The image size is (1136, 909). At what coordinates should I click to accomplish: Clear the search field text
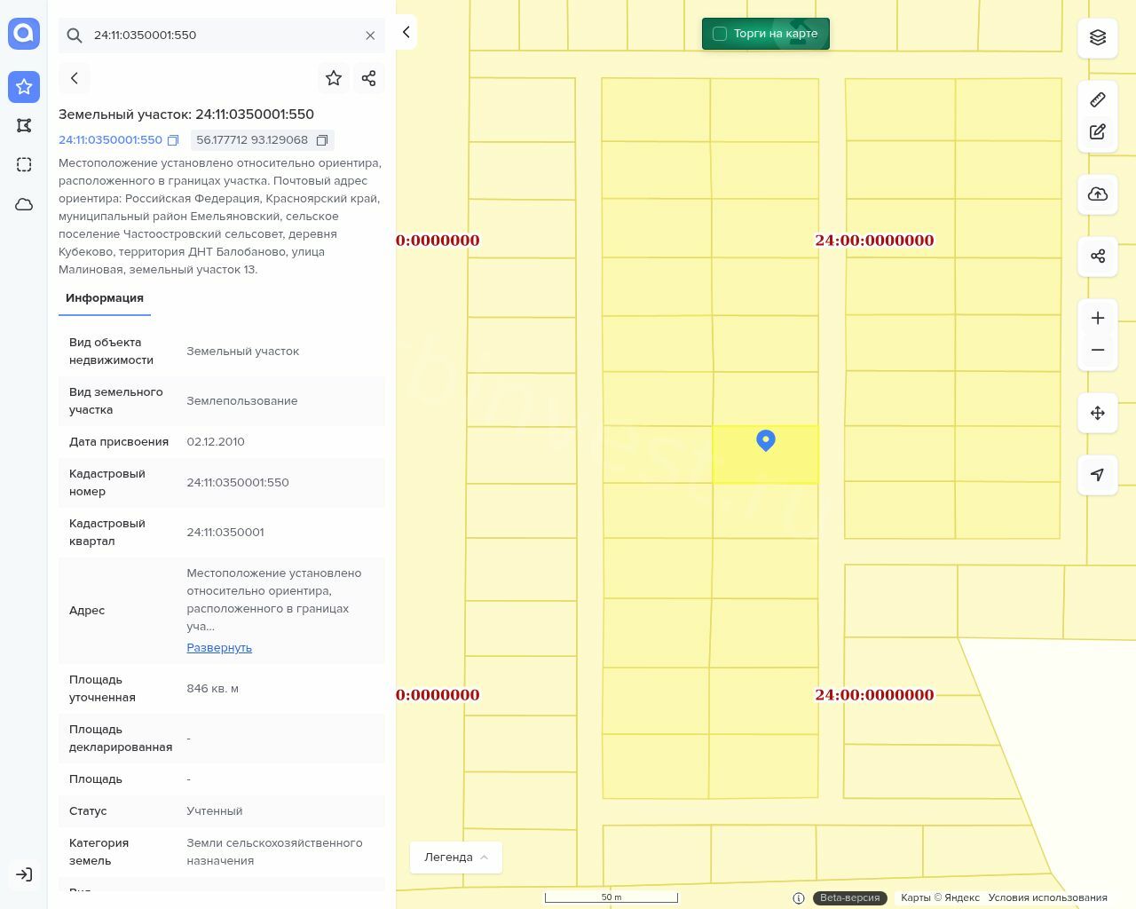(x=370, y=36)
